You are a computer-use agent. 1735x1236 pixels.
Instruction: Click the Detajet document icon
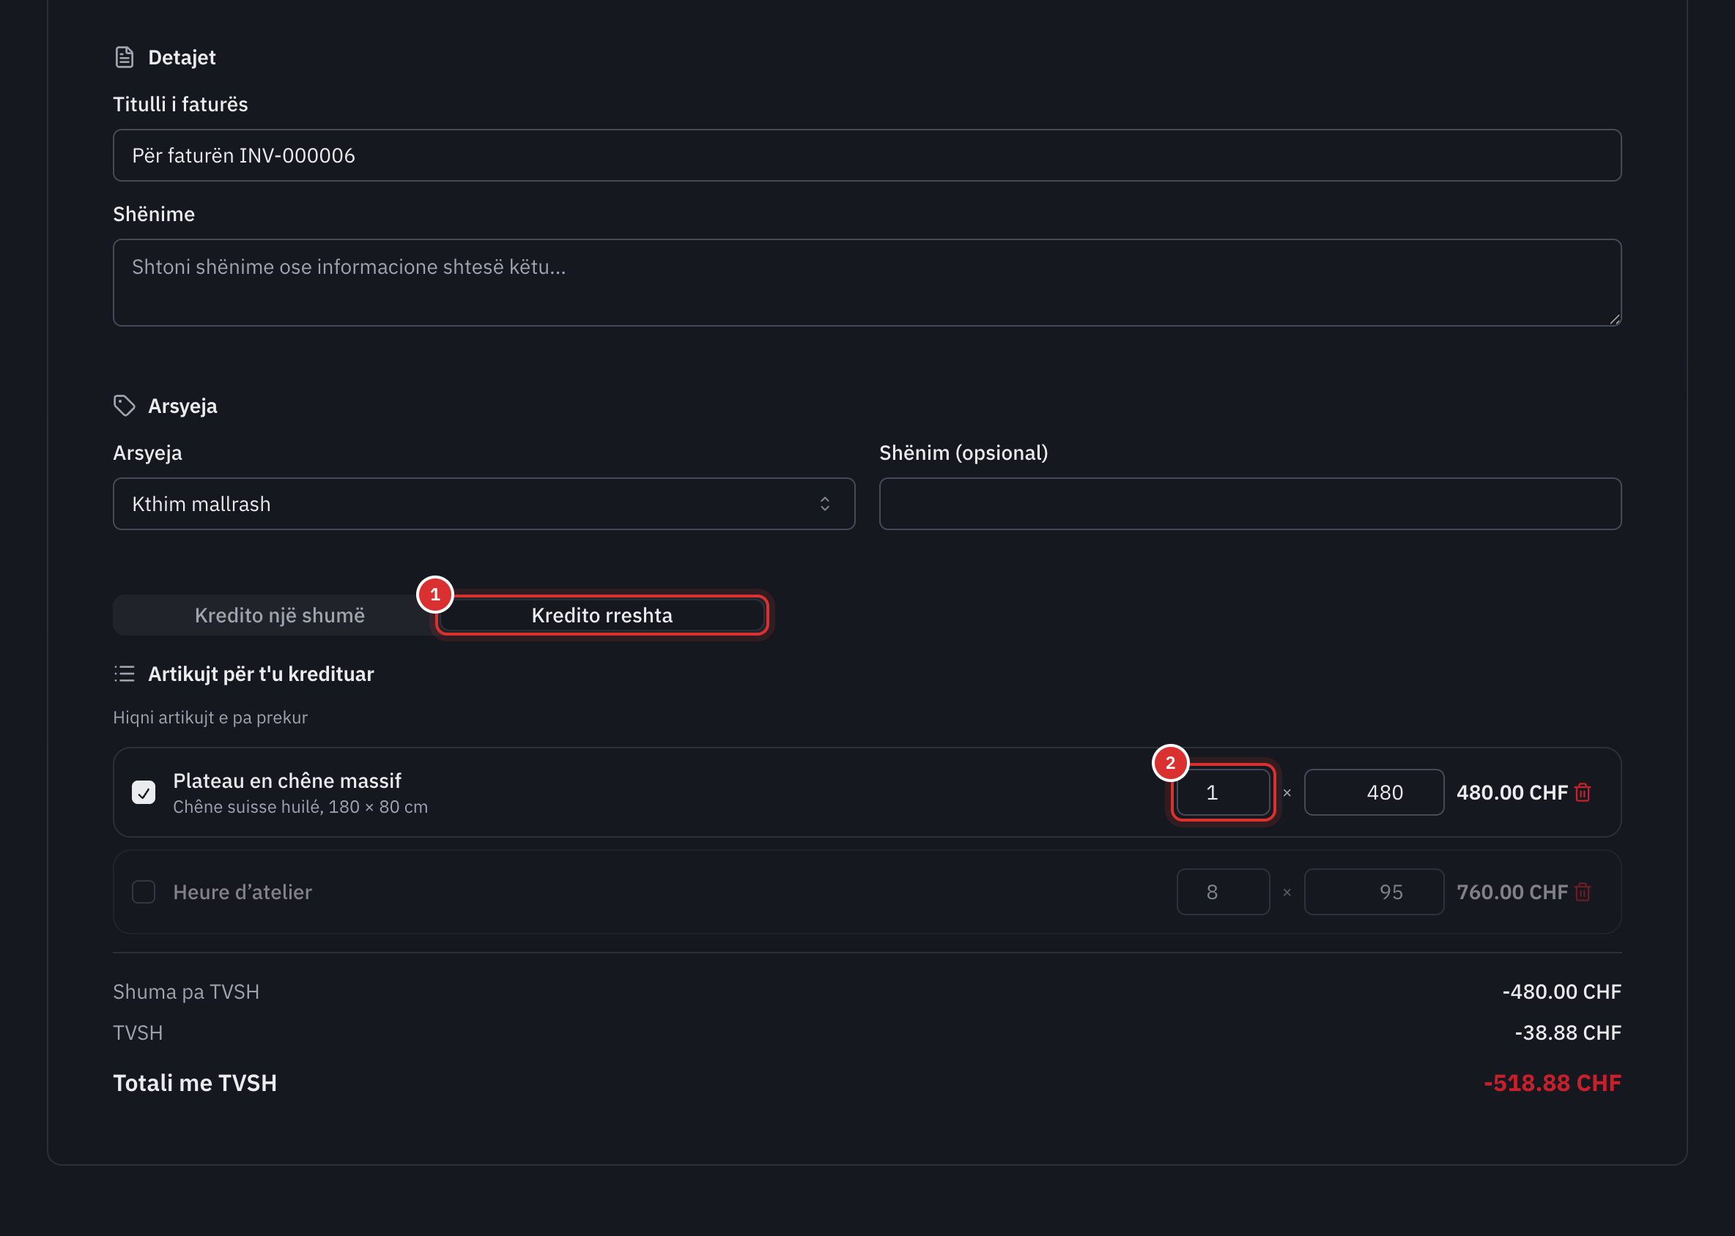point(124,57)
